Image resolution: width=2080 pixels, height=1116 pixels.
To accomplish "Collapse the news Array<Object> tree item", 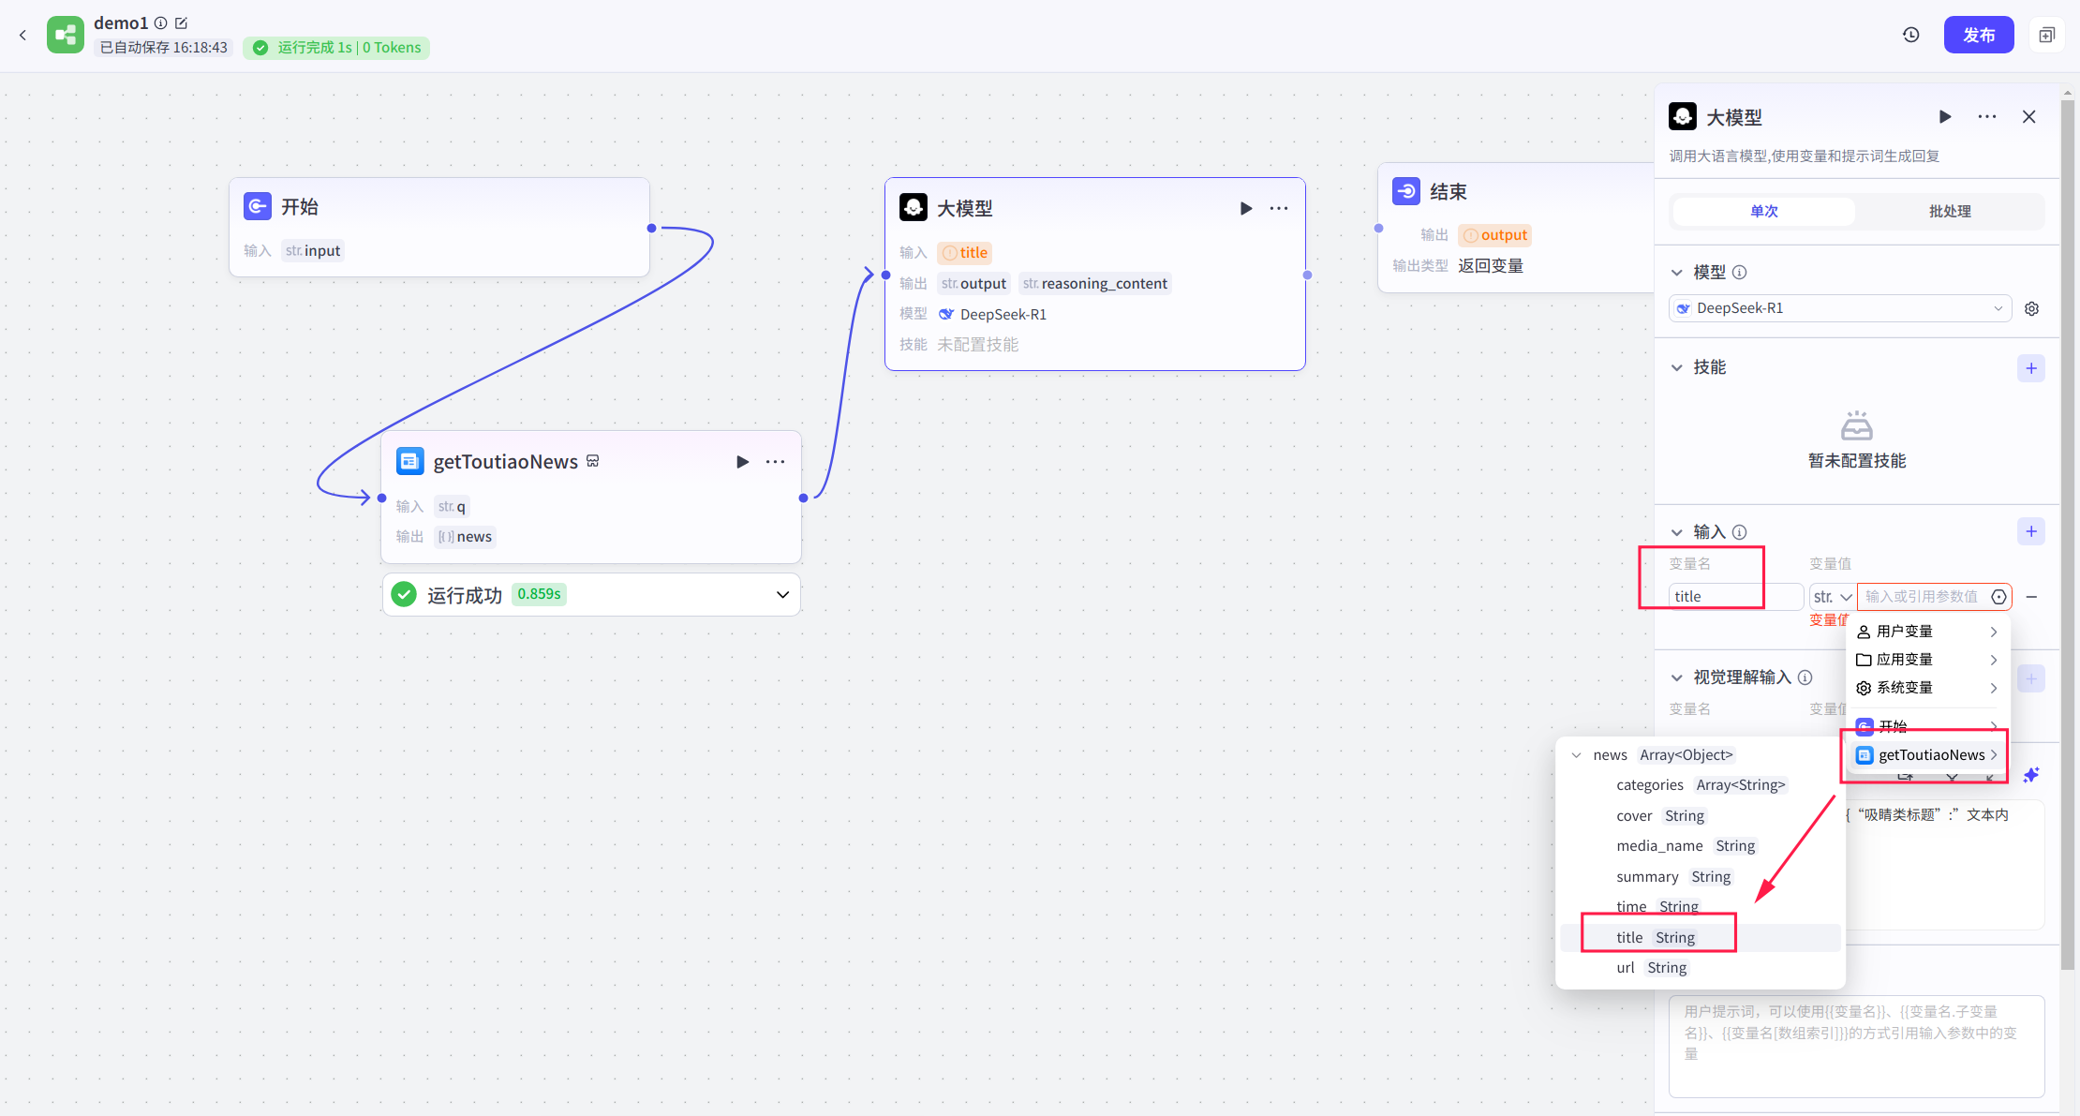I will 1577,755.
